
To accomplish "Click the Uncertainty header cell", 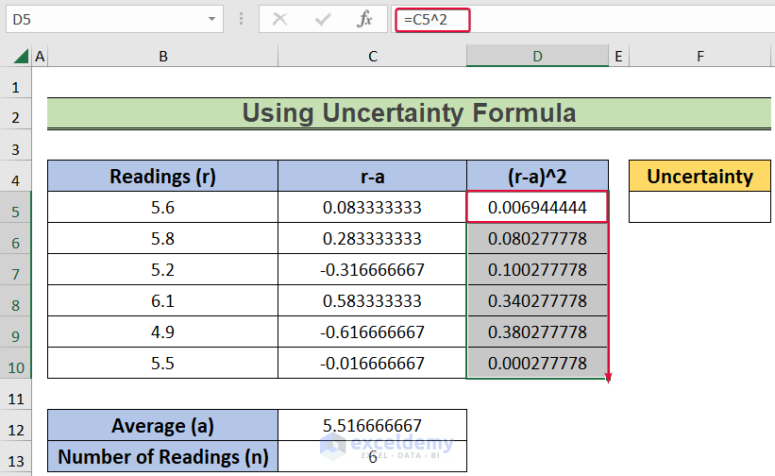I will click(699, 176).
